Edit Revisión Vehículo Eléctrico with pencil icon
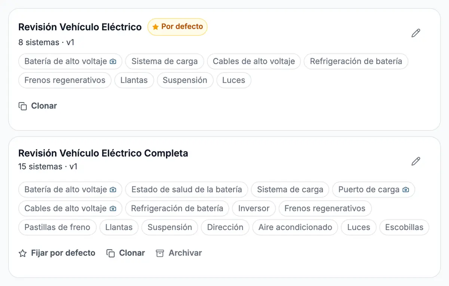 [x=416, y=33]
